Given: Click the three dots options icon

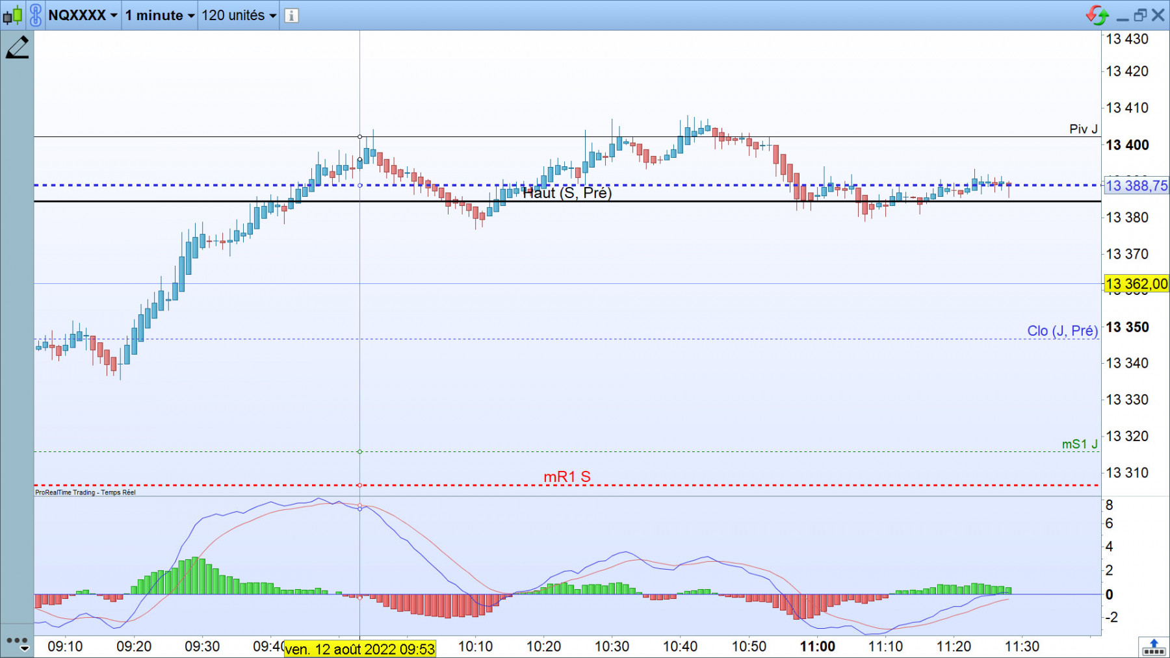Looking at the screenshot, I should click(x=17, y=640).
